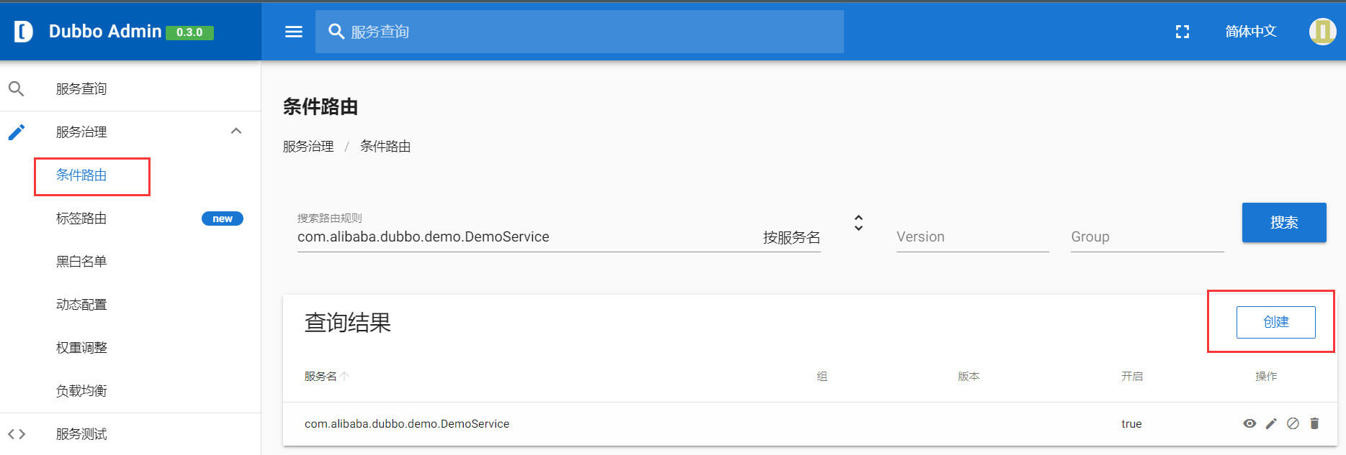Viewport: 1346px width, 455px height.
Task: Open the 服务治理 breadcrumb link
Action: [x=308, y=146]
